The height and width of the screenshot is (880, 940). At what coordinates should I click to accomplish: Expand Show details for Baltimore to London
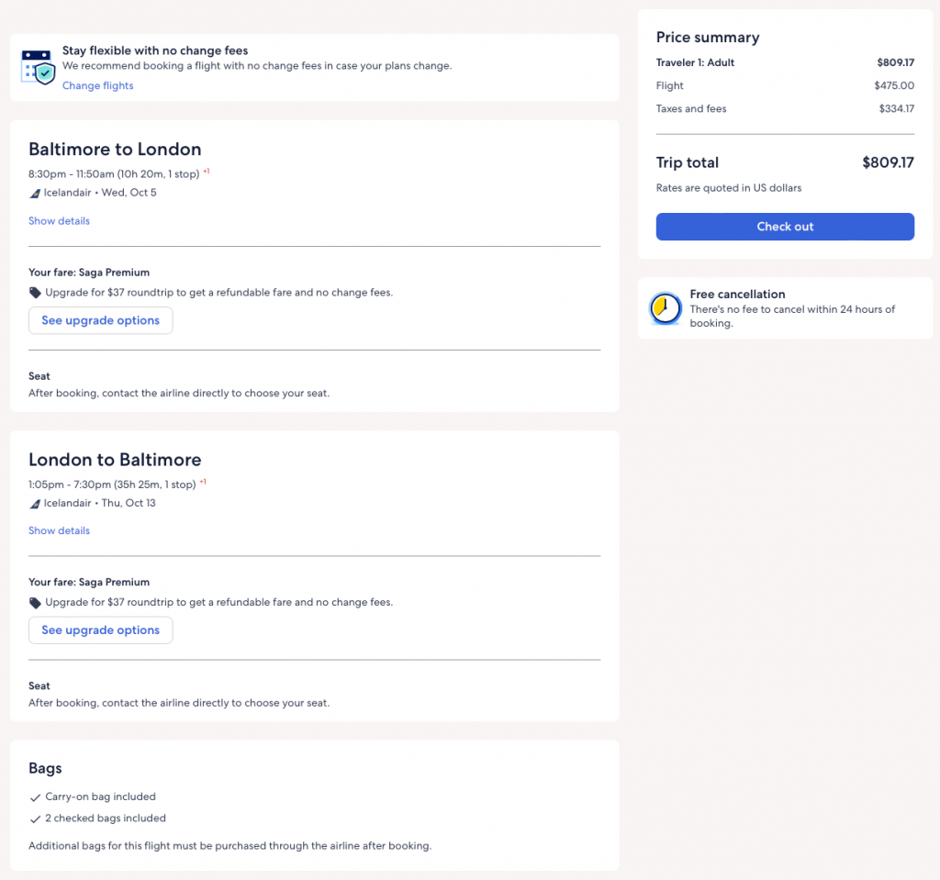59,220
